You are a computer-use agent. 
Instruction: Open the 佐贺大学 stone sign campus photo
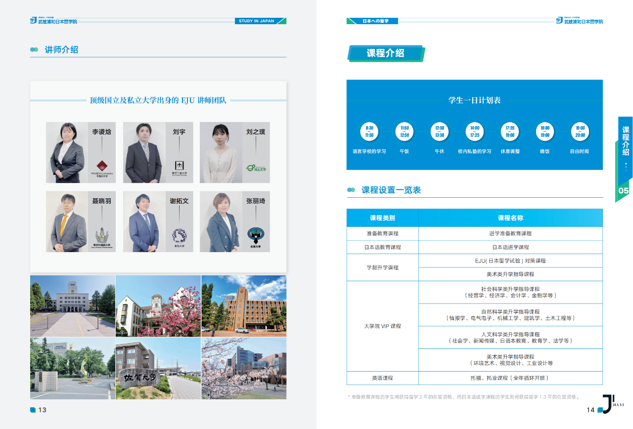click(x=158, y=368)
